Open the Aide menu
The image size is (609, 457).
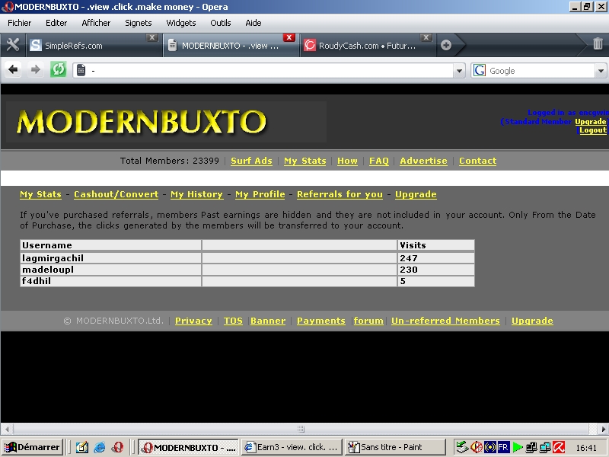[x=253, y=23]
